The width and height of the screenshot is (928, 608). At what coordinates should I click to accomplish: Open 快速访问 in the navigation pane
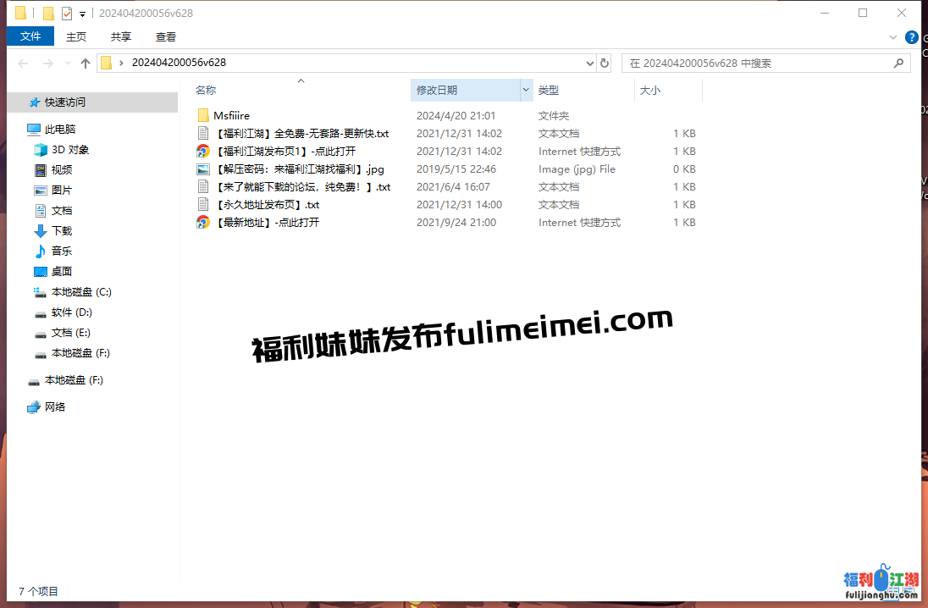[x=65, y=102]
